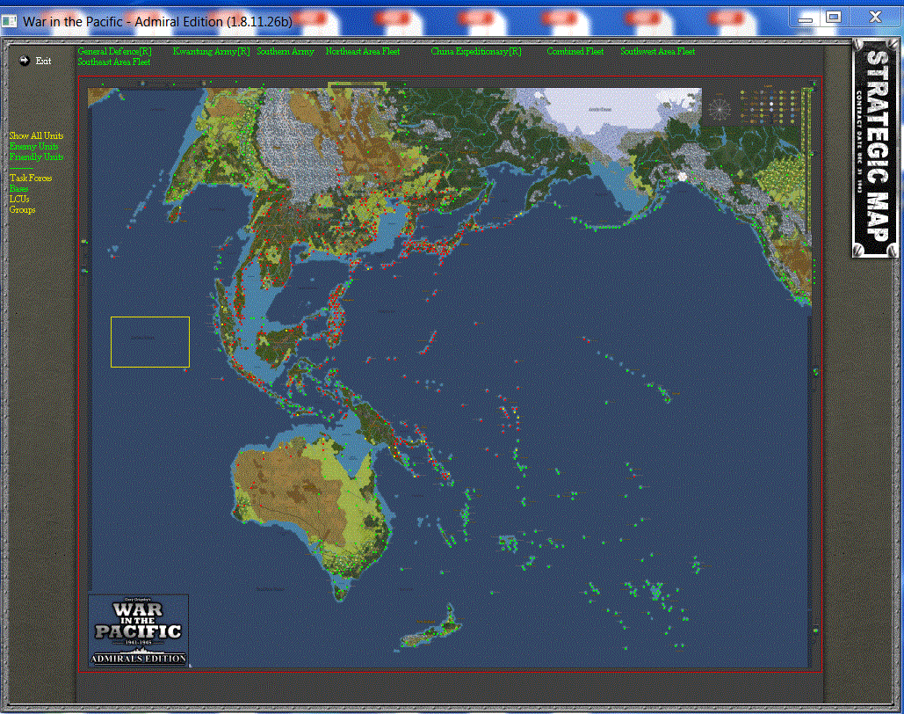This screenshot has width=904, height=714.
Task: Minimize the War in the Pacific window
Action: [806, 18]
